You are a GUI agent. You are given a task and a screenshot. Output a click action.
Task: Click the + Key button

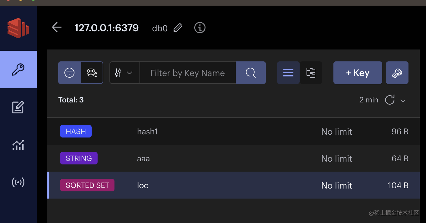click(x=358, y=73)
